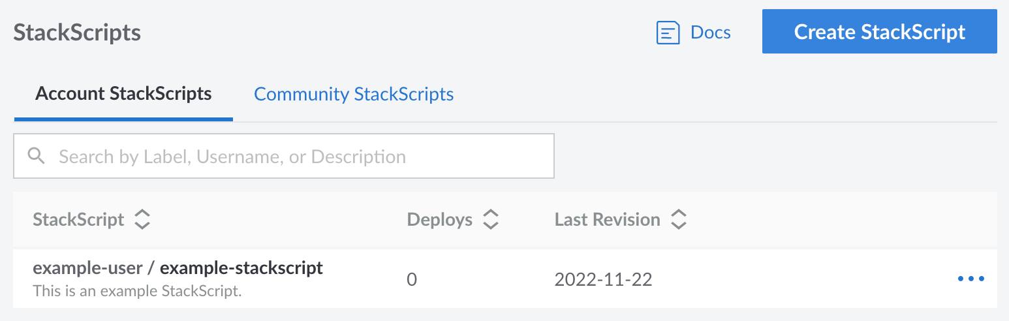
Task: Click the StackScripts page heading
Action: click(x=77, y=33)
